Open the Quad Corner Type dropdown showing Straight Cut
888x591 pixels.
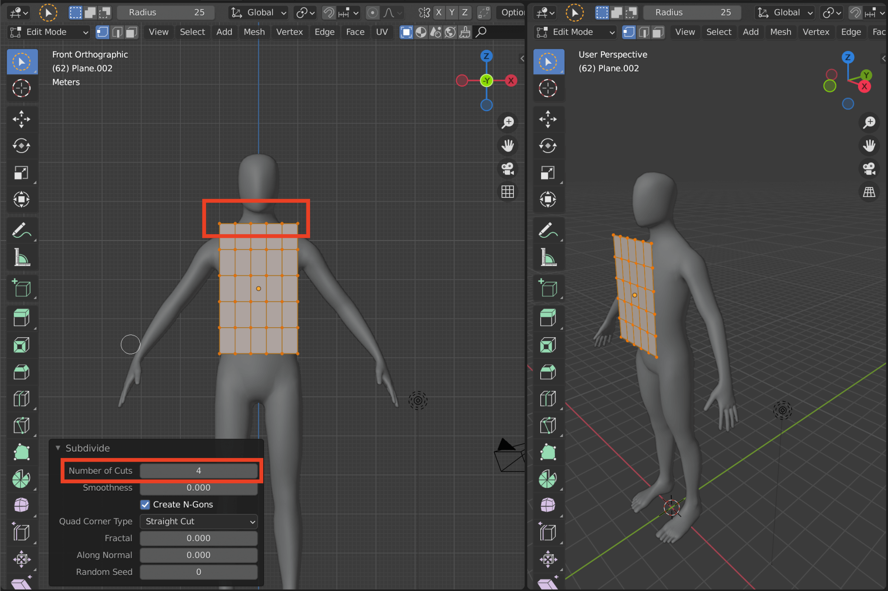(x=198, y=521)
